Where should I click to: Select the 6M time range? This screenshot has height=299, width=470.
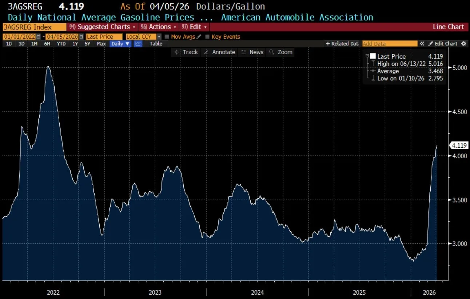tap(47, 44)
